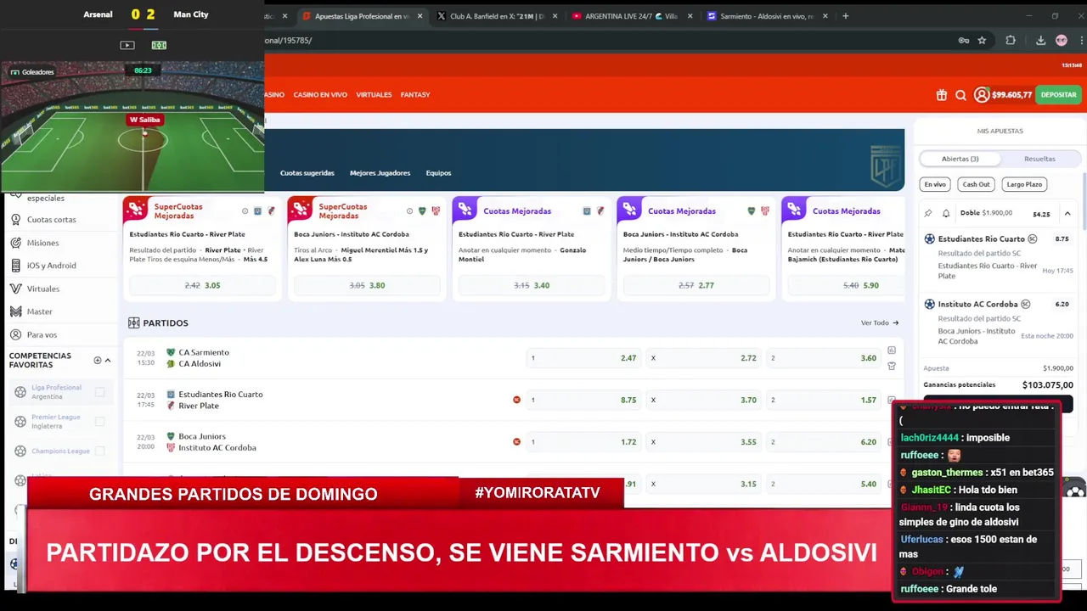Open the Virtuales top menu
Viewport: 1087px width, 611px height.
tap(374, 95)
